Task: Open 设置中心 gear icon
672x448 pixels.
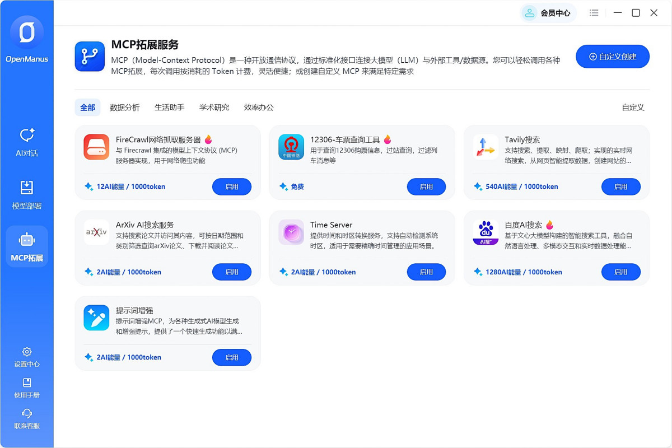Action: [x=27, y=352]
